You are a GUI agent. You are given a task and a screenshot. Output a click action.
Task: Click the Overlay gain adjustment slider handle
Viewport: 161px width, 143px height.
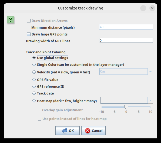click(x=126, y=107)
